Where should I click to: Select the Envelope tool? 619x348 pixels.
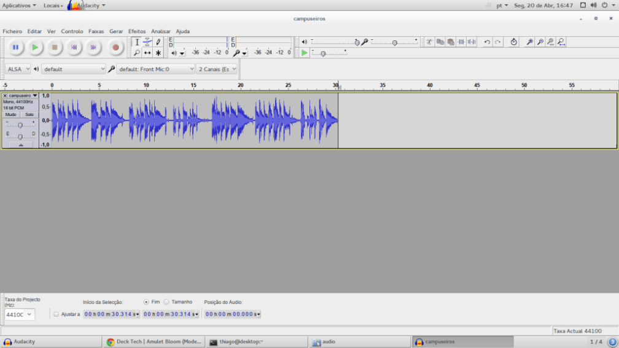(147, 42)
